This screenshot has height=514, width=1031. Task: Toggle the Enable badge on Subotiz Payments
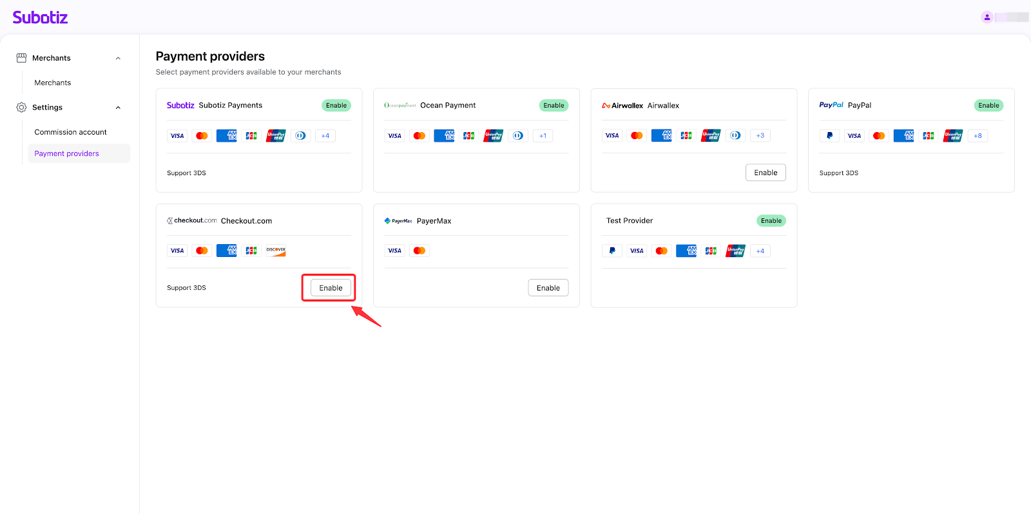[x=336, y=106]
